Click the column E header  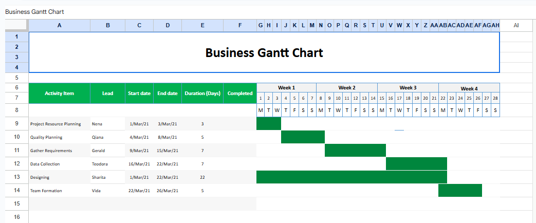[202, 25]
